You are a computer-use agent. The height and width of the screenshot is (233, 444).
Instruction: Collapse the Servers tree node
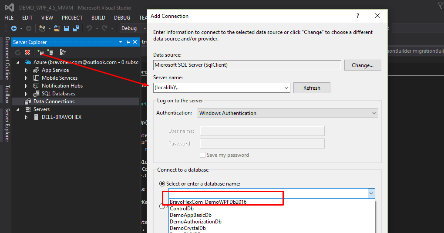18,109
